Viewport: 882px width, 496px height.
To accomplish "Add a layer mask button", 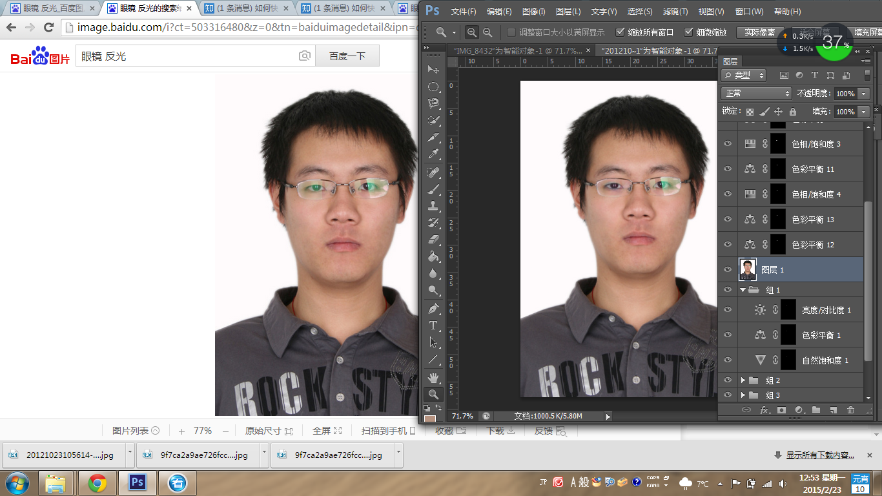I will click(781, 410).
